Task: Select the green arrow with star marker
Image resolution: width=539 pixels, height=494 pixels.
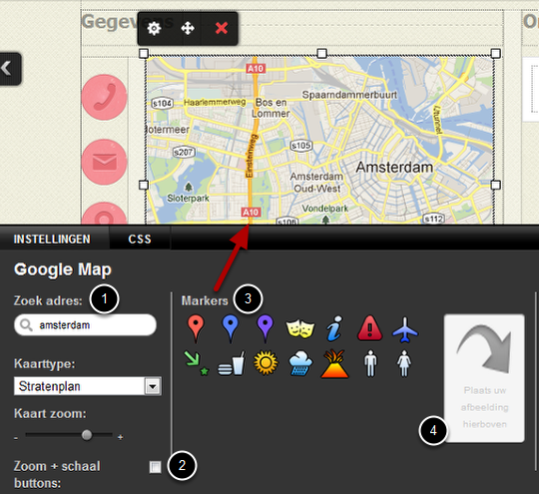Action: (x=197, y=363)
